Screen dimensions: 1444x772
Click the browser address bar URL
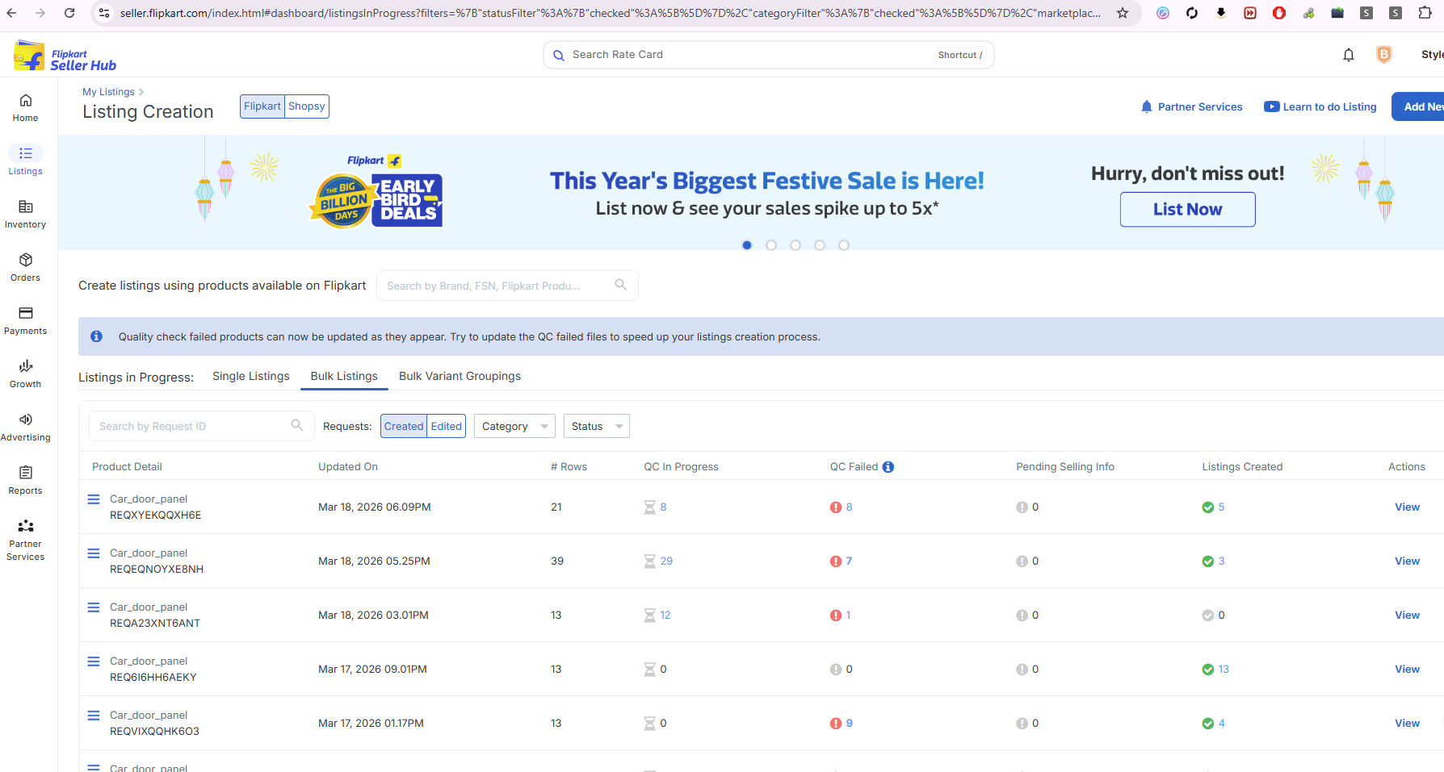click(x=610, y=13)
